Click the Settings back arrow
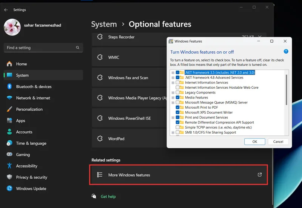This screenshot has width=302, height=208. 6,10
